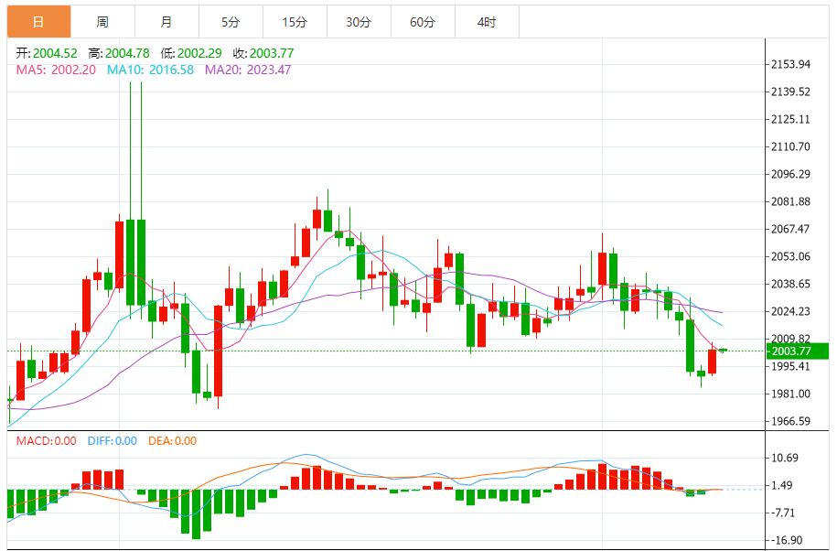This screenshot has height=551, width=837.
Task: Click the 2125.11 price axis label
Action: 790,119
